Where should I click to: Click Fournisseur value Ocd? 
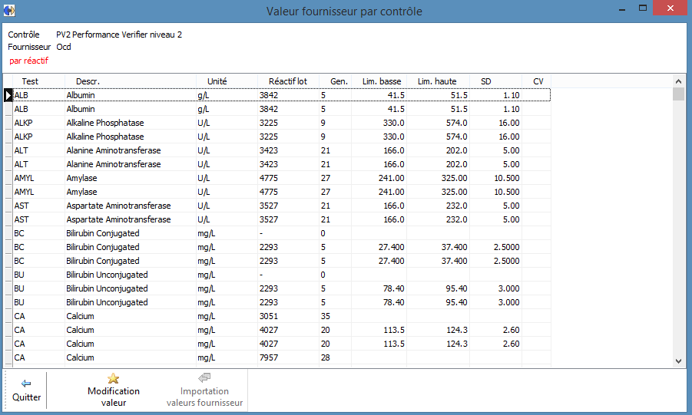click(x=64, y=47)
